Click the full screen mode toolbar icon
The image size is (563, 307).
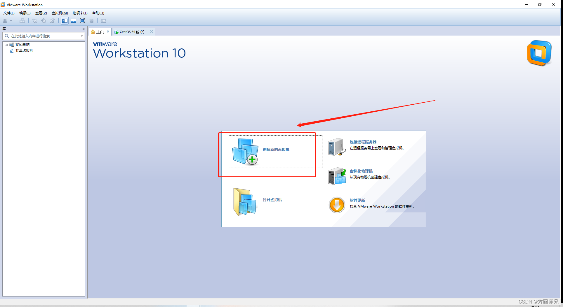pyautogui.click(x=82, y=21)
